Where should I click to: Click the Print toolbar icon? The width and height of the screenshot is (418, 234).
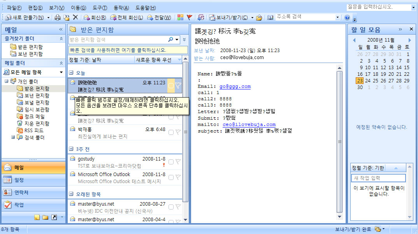58,17
